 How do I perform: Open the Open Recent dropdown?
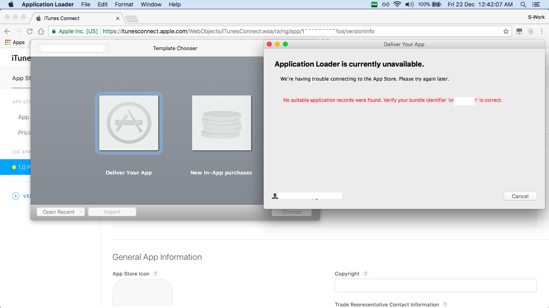[61, 212]
